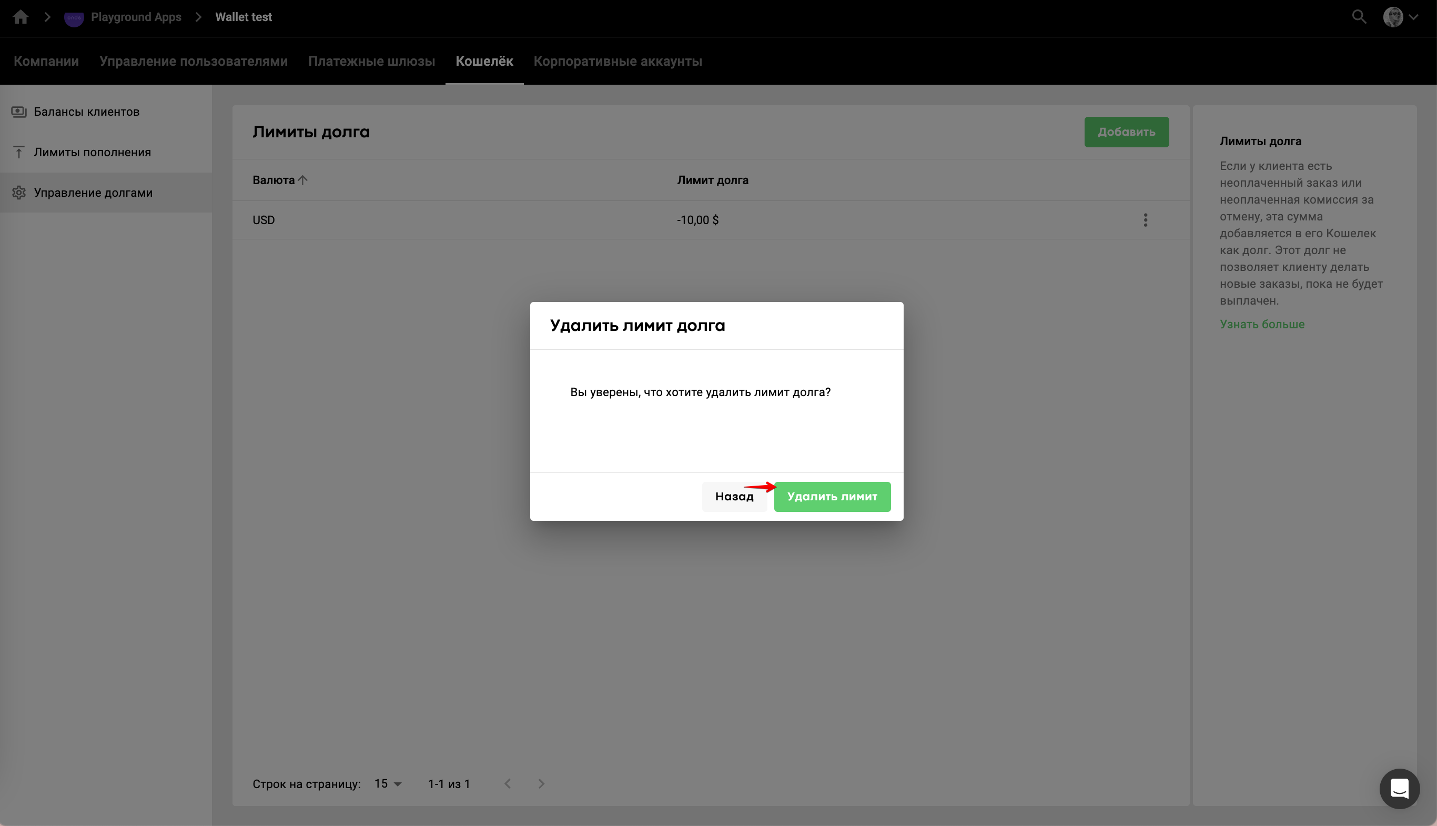
Task: Open Лимиты пополнения sidebar item
Action: tap(92, 152)
